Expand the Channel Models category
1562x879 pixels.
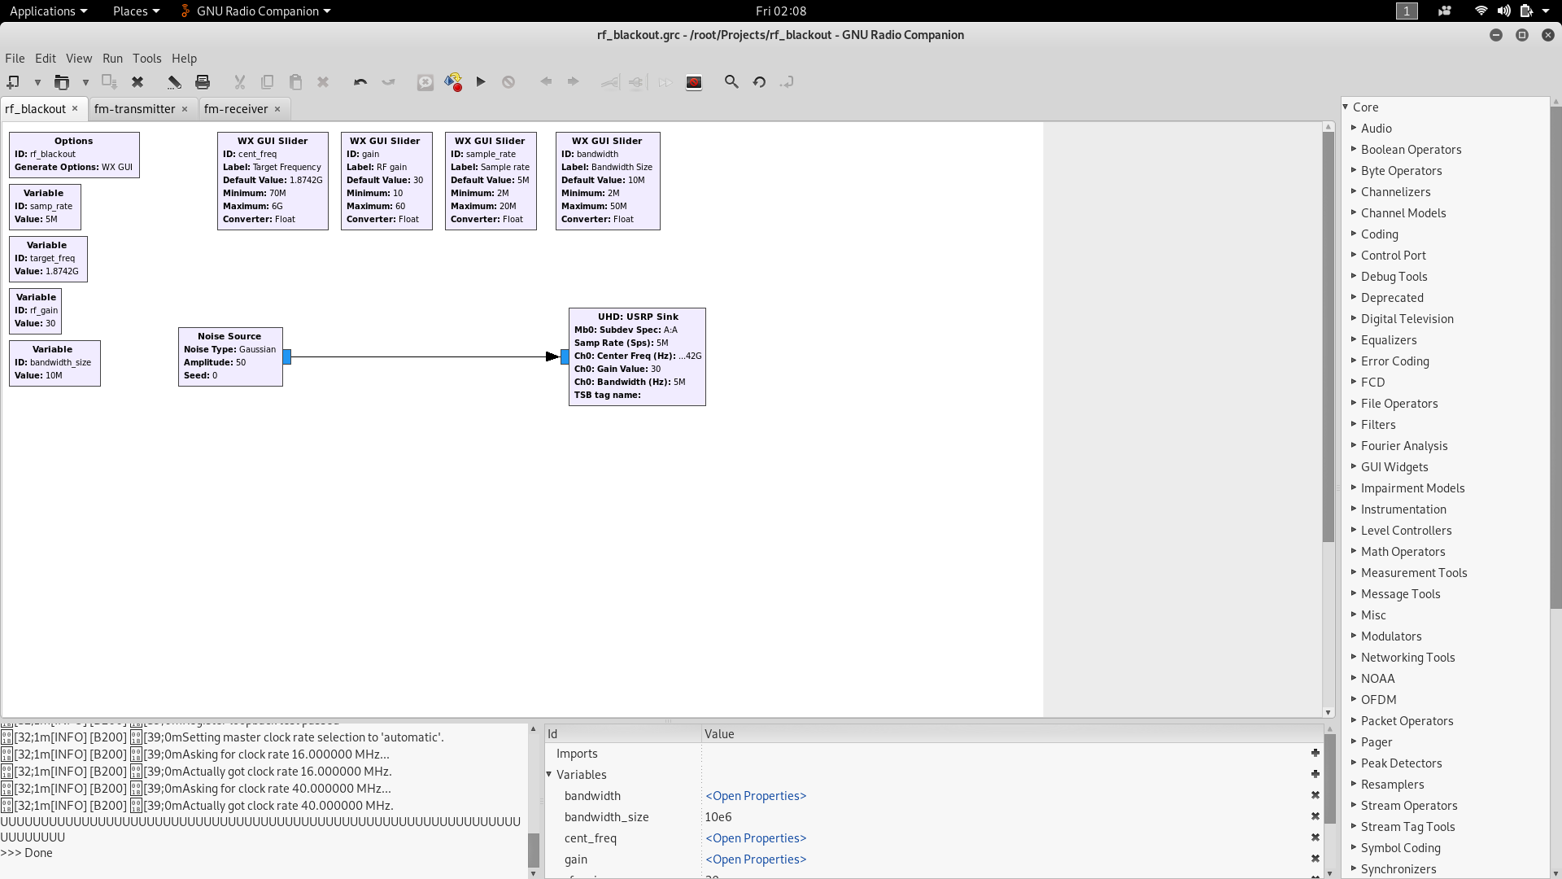(x=1354, y=212)
